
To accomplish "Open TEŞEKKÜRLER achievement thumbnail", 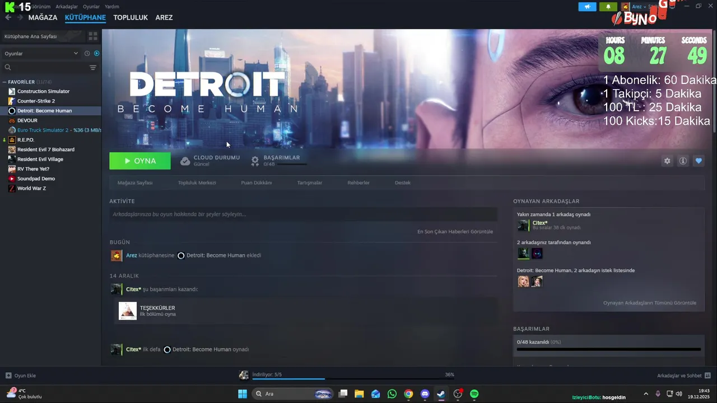I will [x=128, y=311].
